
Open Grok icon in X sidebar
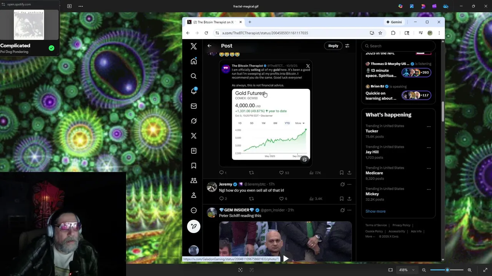coord(194,121)
